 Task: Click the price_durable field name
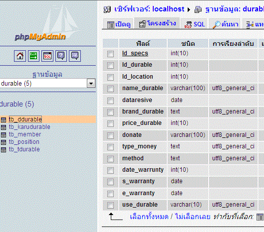[x=142, y=123]
